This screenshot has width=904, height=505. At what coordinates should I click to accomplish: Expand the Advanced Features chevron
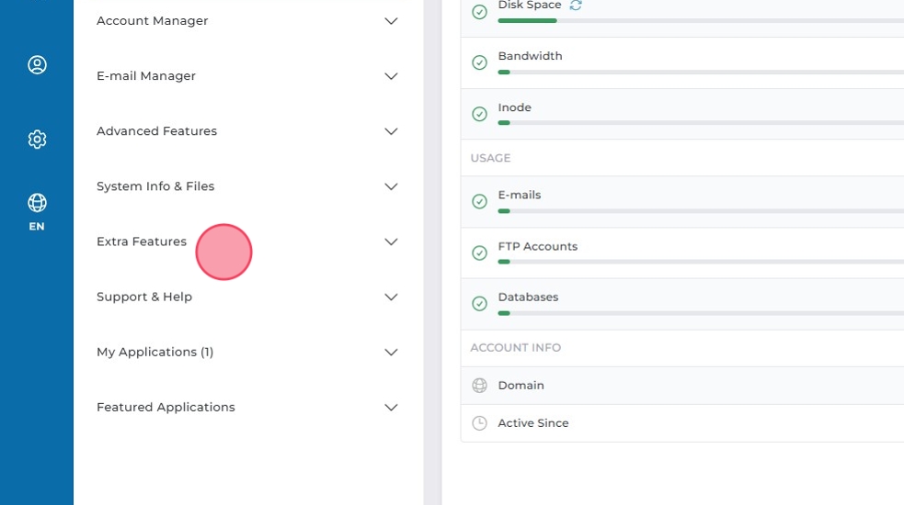click(x=391, y=131)
